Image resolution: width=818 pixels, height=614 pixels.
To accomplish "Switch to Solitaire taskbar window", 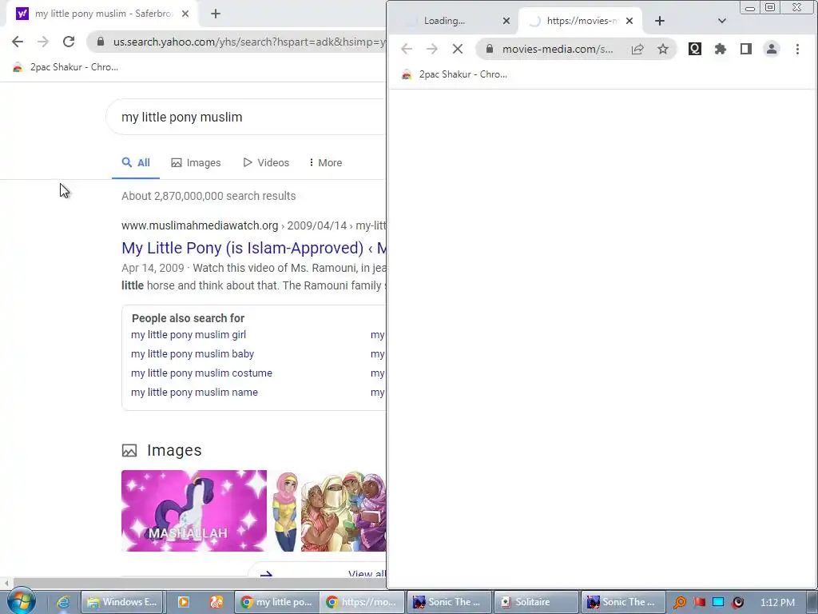I will tap(536, 603).
